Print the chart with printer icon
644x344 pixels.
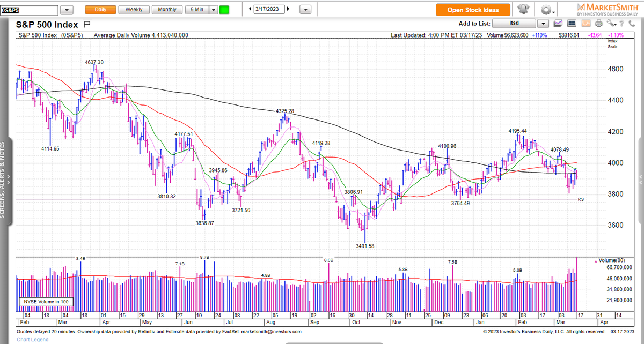point(599,24)
